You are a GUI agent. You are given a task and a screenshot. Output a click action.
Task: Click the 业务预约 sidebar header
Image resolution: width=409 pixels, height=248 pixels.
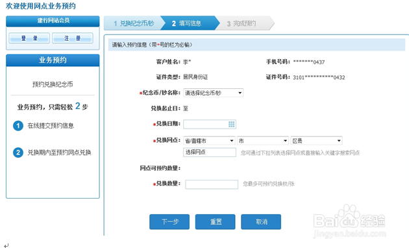(53, 60)
